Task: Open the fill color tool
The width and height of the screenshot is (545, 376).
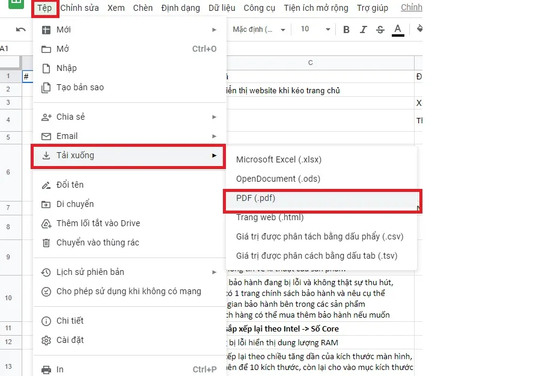Action: (x=419, y=28)
